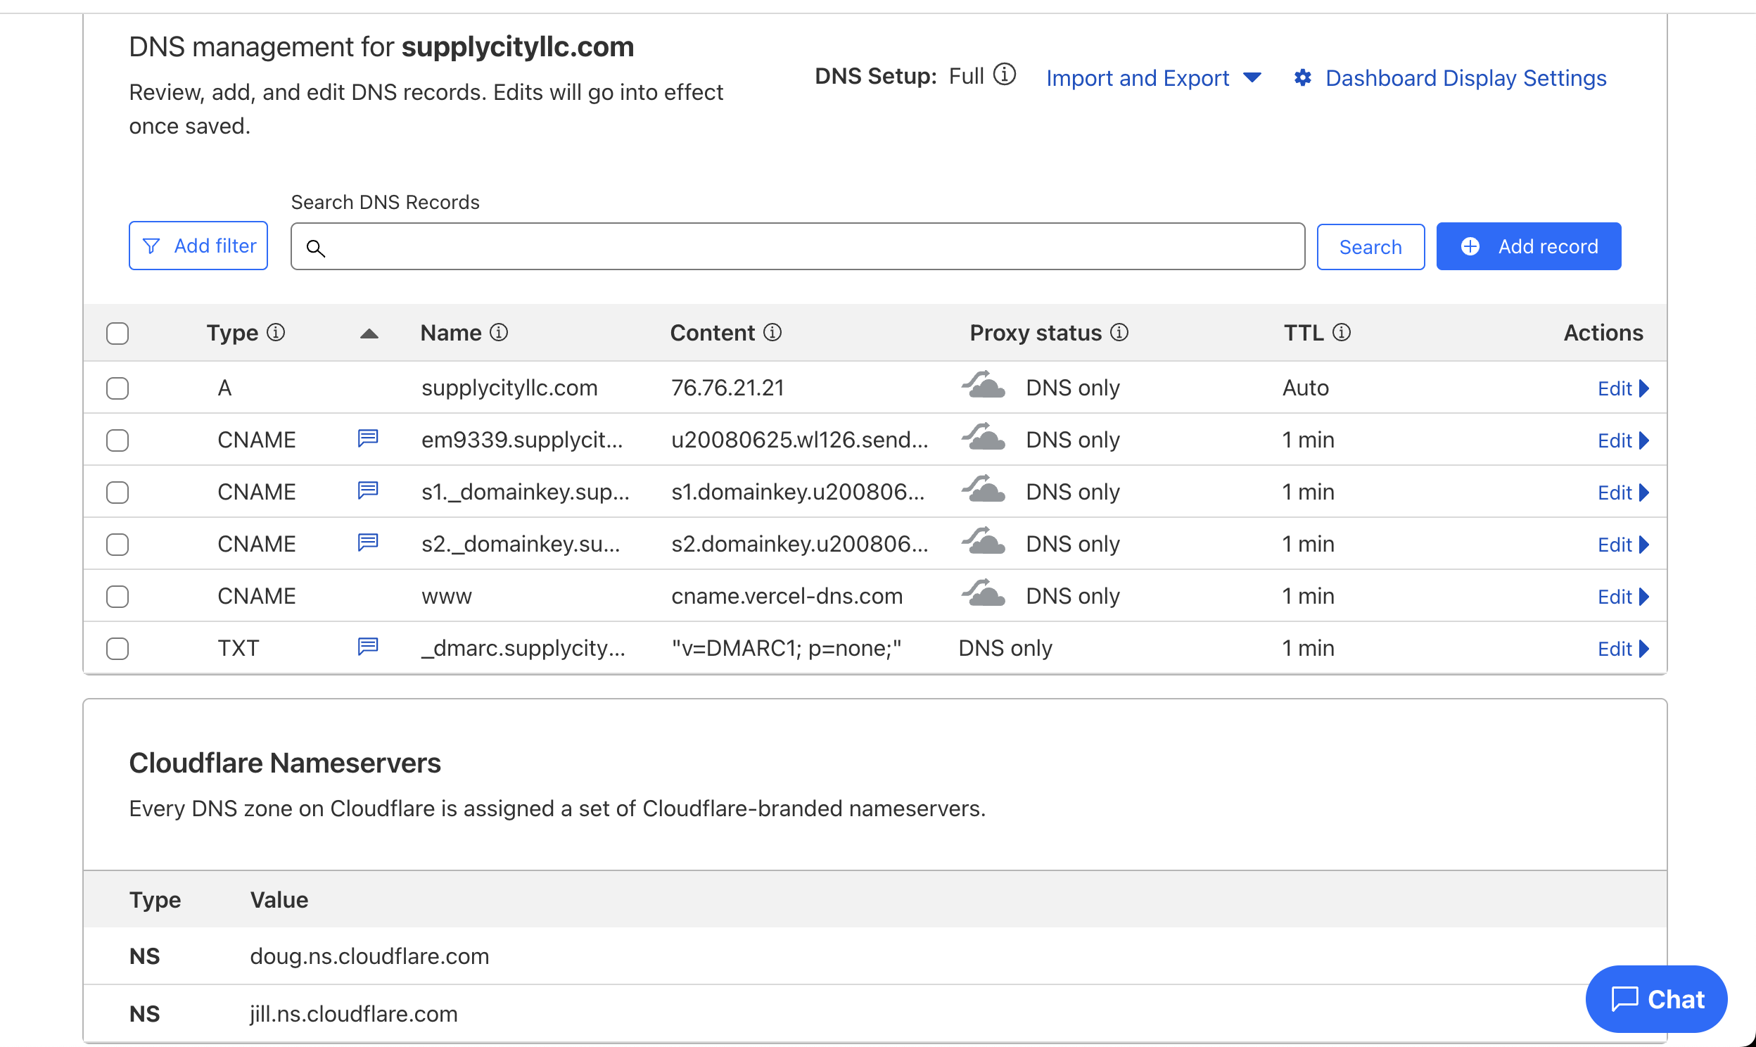Click the "v=DMARC1; p=none;" content cell
Image resolution: width=1756 pixels, height=1047 pixels.
787,647
